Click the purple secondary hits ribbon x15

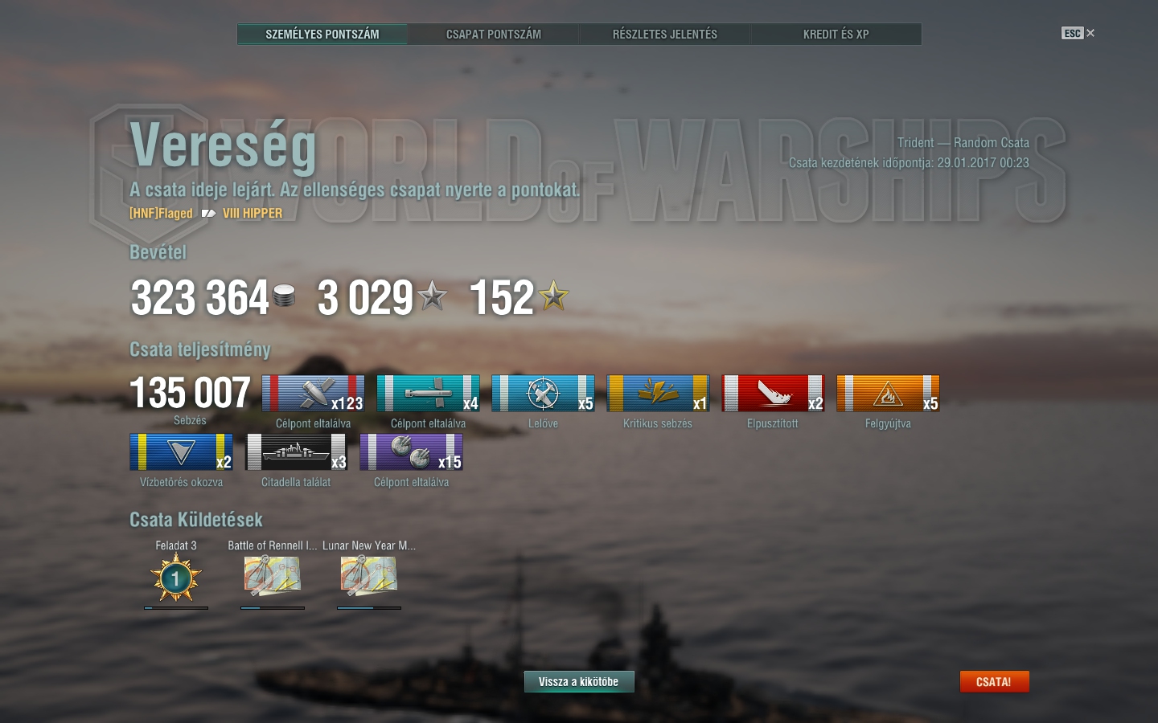coord(411,452)
